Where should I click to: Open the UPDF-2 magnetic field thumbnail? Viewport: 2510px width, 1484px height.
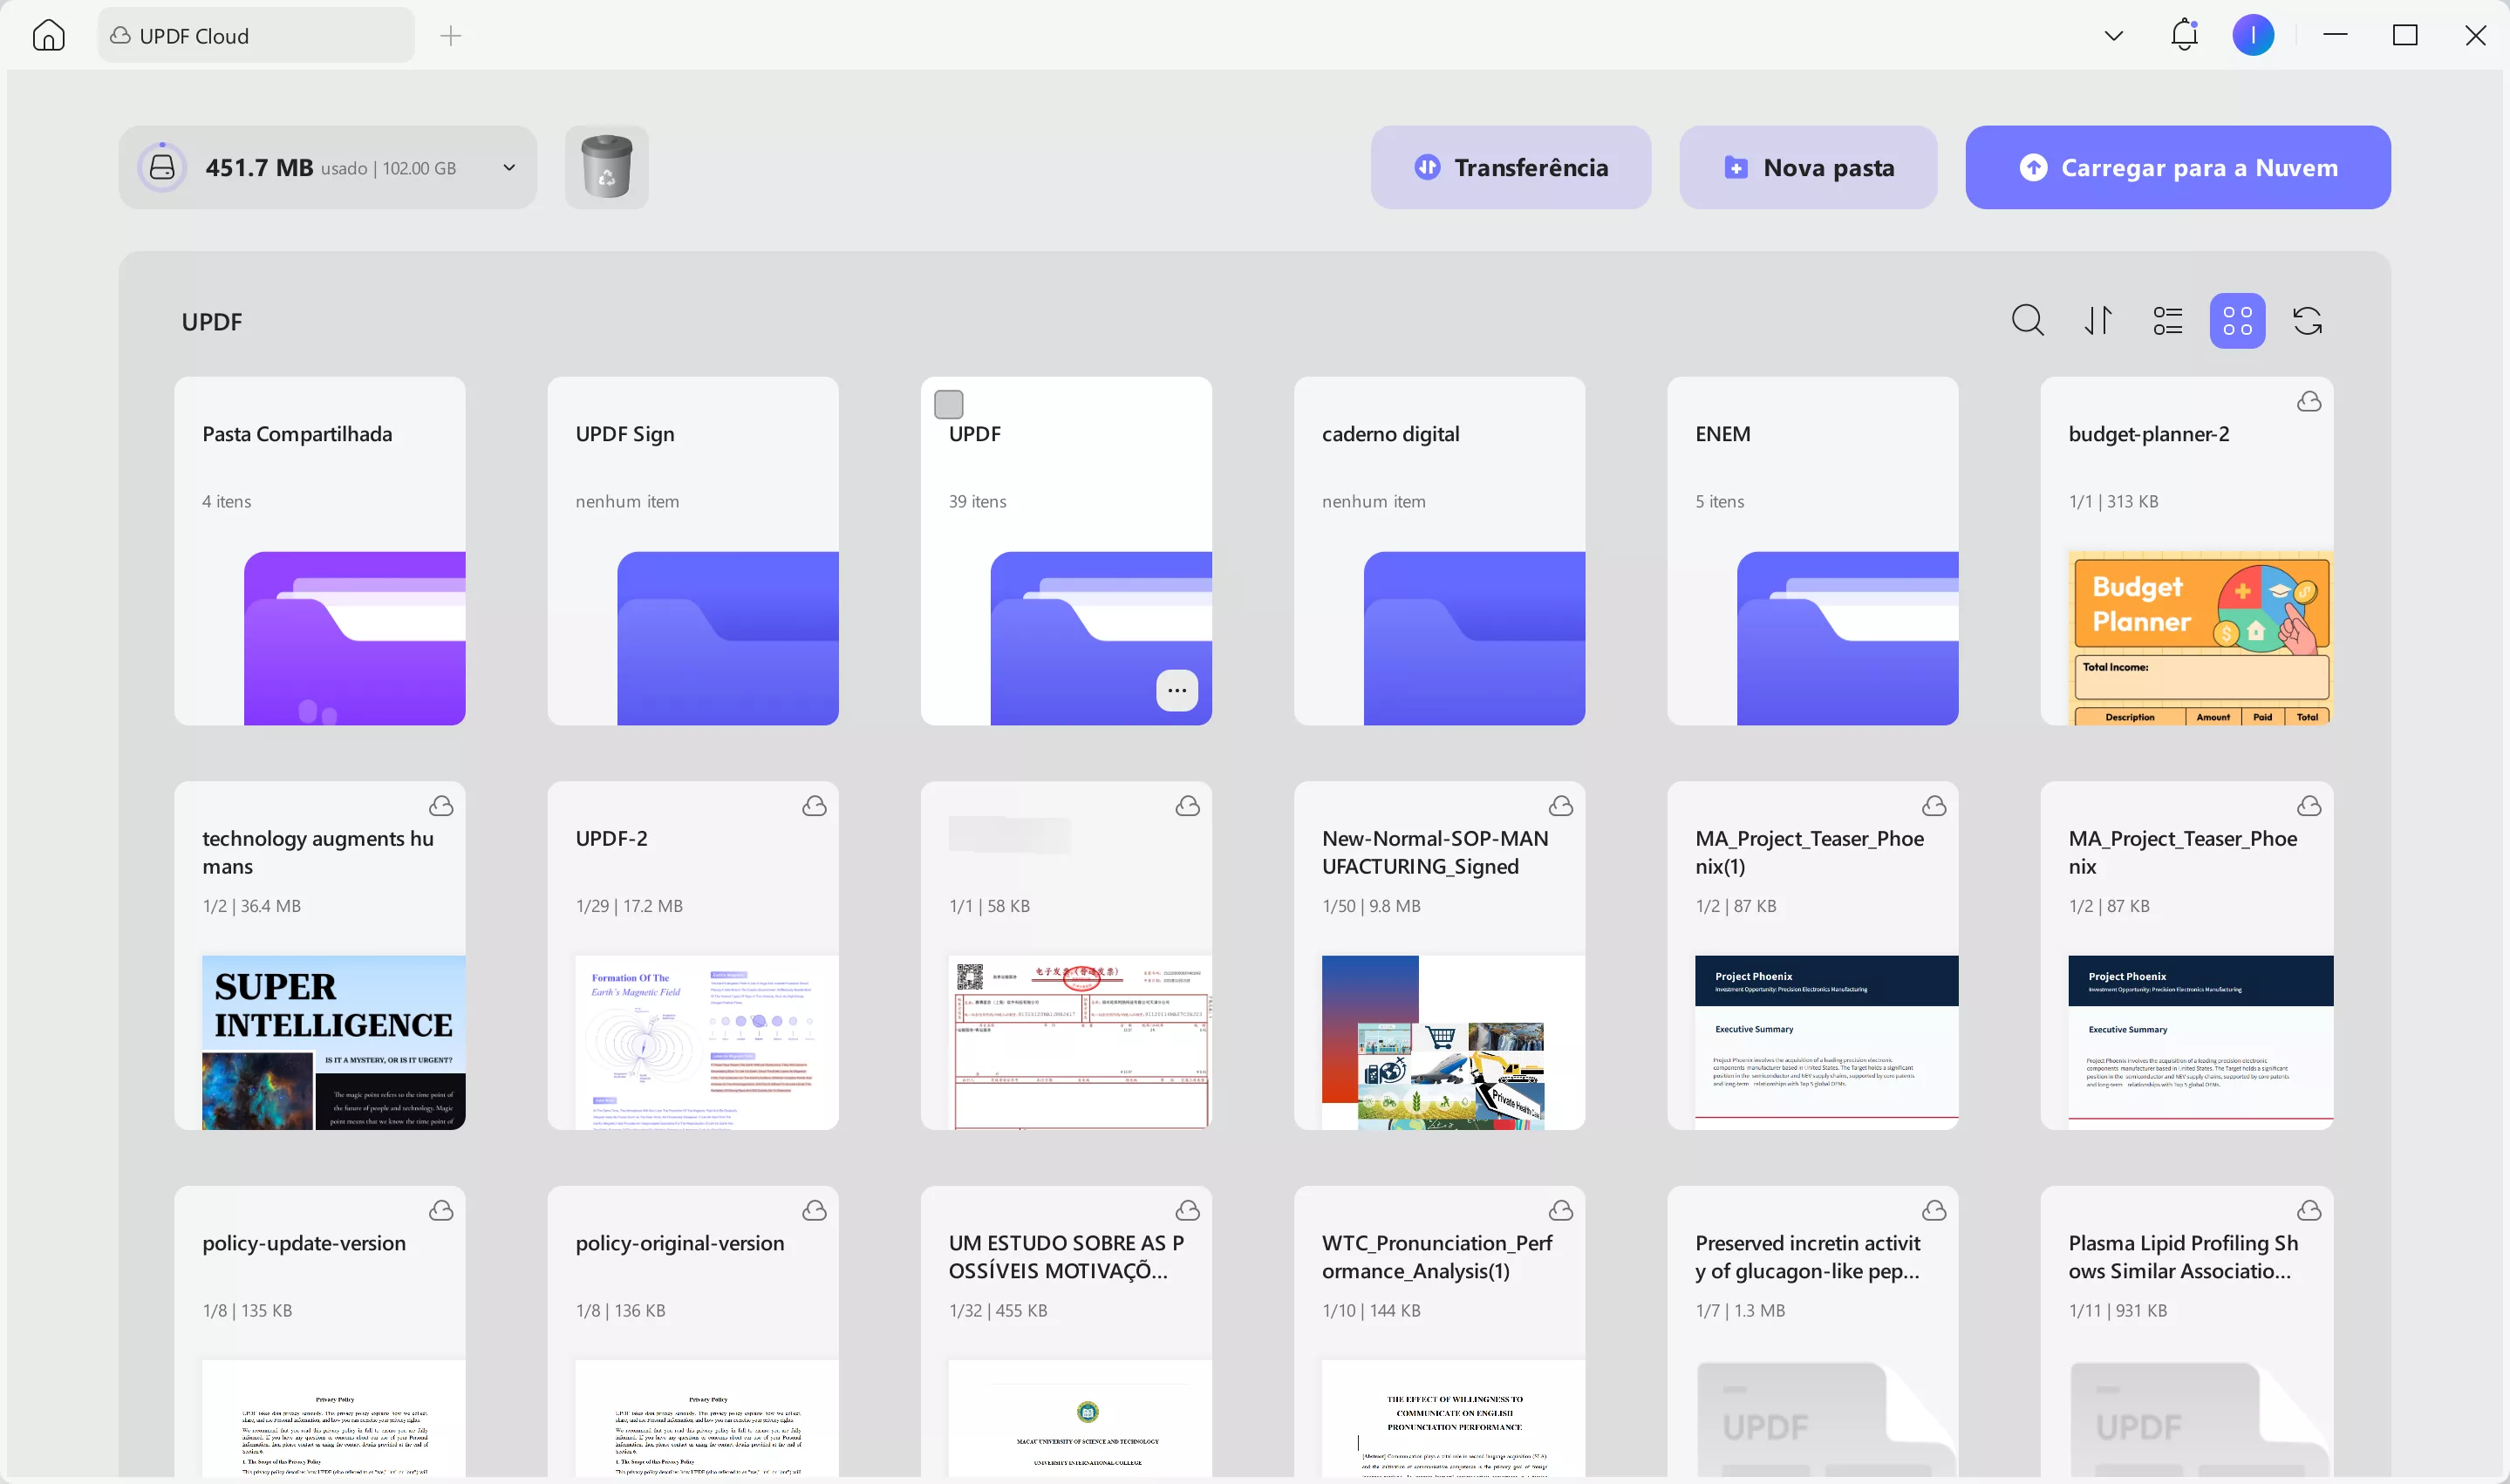tap(706, 1043)
